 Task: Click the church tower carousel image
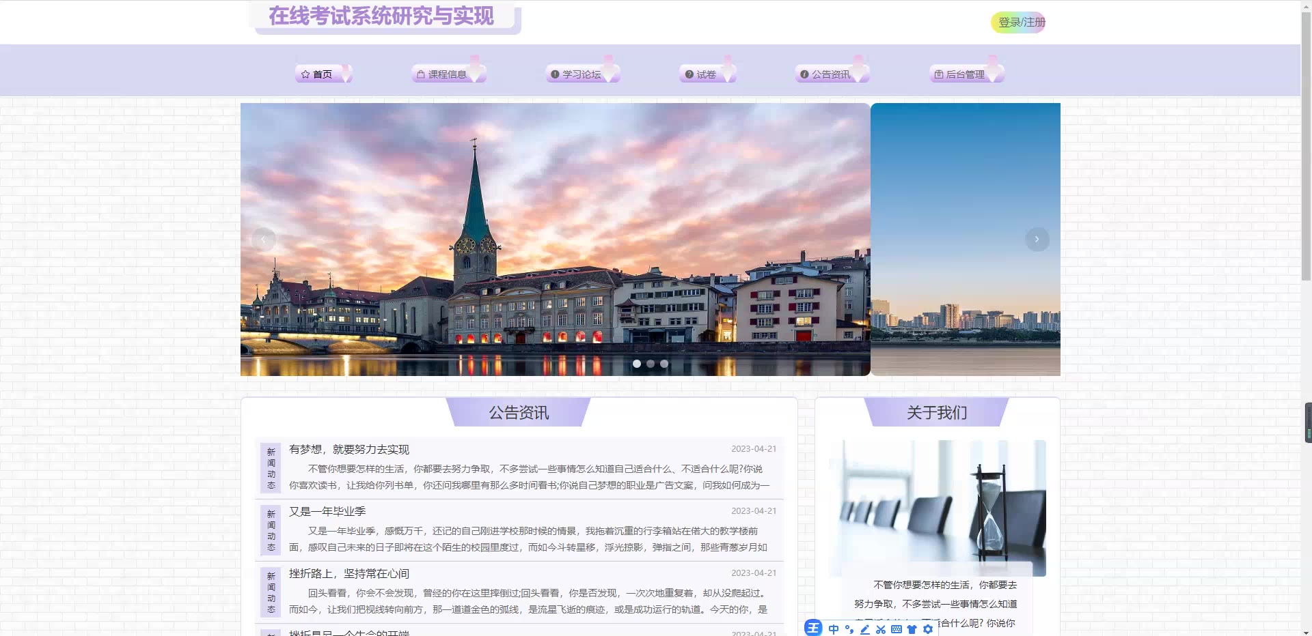pyautogui.click(x=555, y=240)
